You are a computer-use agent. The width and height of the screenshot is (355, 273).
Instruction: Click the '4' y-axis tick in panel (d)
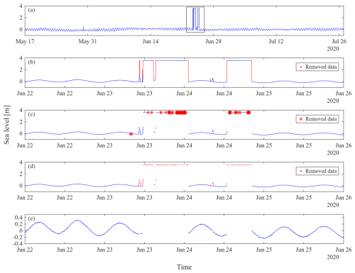click(x=21, y=162)
